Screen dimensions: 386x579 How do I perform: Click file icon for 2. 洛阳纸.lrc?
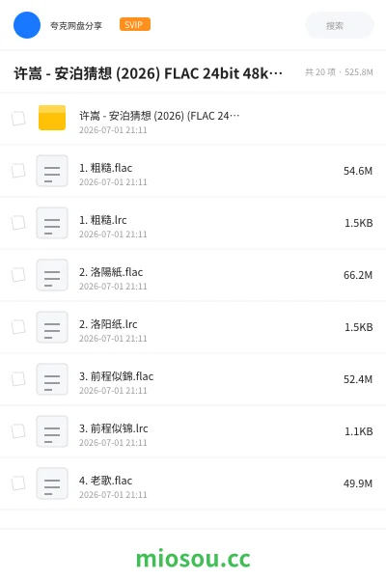click(52, 327)
